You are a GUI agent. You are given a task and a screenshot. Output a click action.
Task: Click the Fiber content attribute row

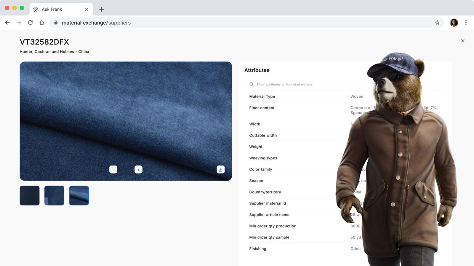pyautogui.click(x=262, y=108)
